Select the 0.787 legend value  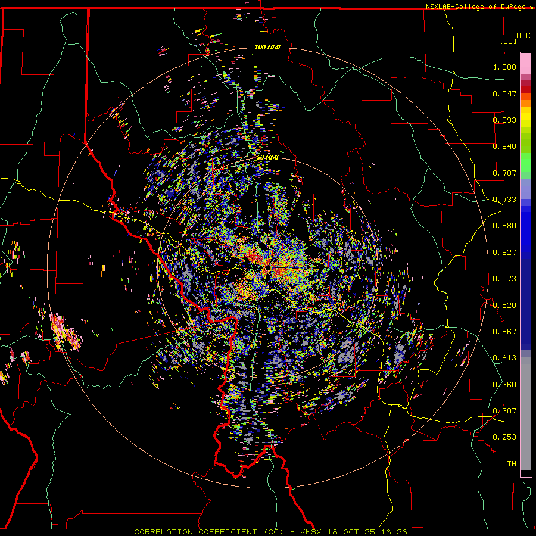point(504,173)
